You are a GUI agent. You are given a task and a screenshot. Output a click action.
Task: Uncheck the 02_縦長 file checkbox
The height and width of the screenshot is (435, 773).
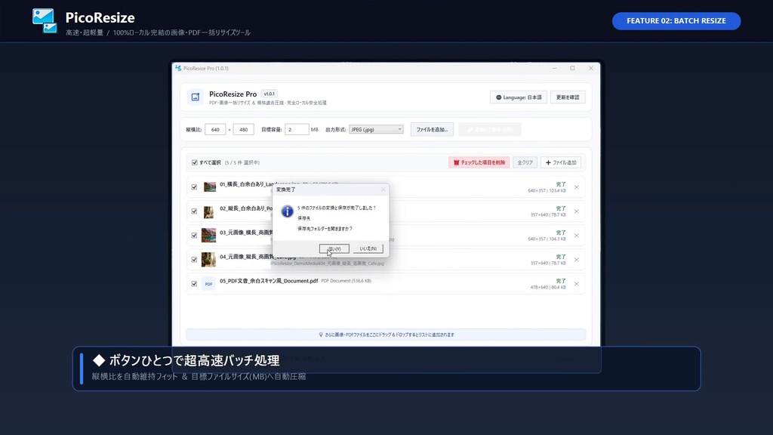[194, 211]
